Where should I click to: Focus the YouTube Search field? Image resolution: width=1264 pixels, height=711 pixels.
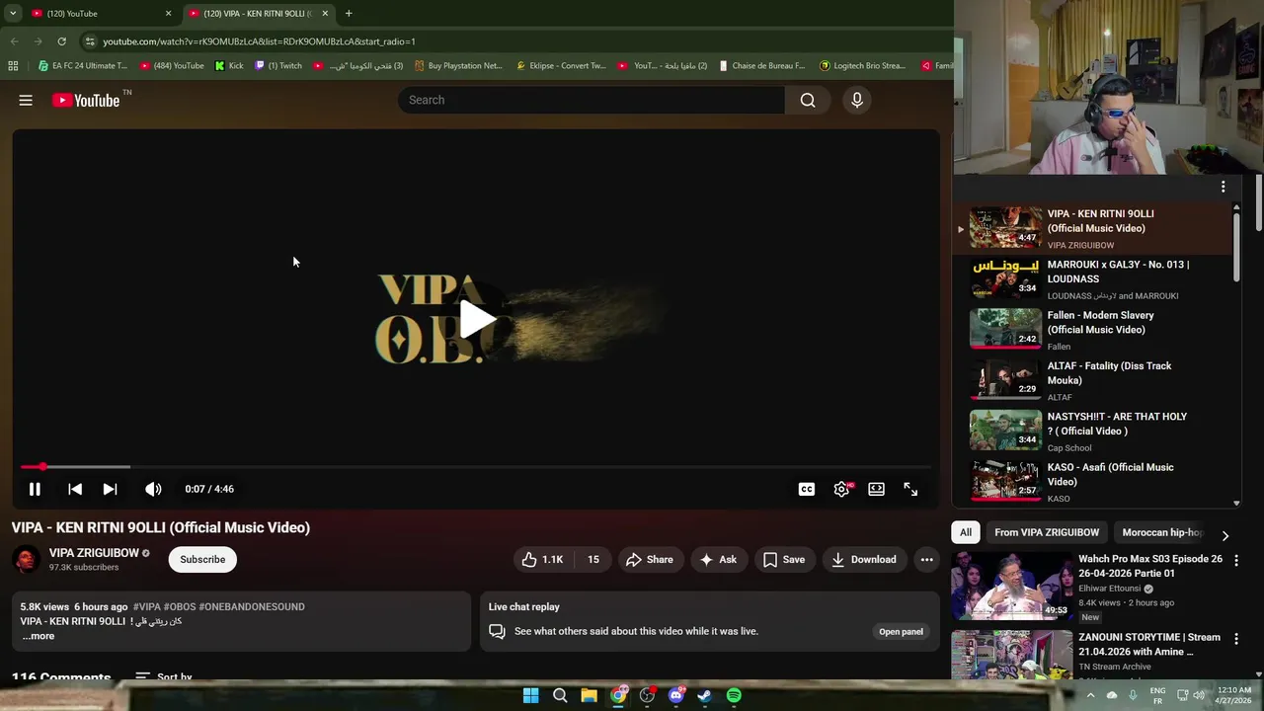coord(592,100)
